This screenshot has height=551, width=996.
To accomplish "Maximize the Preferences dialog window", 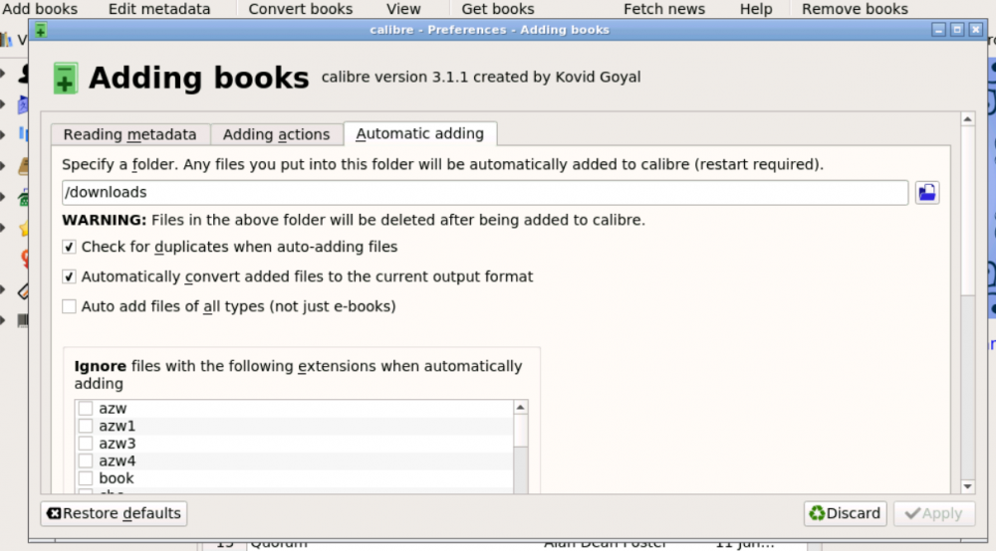I will click(x=957, y=30).
